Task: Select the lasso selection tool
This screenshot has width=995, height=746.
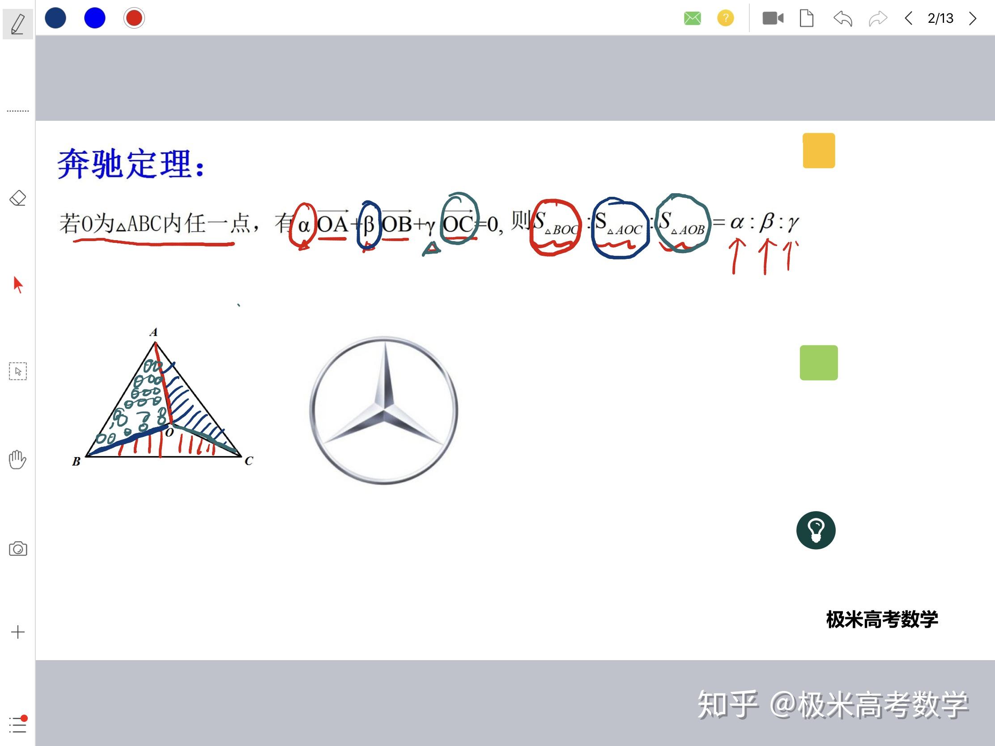Action: tap(17, 372)
